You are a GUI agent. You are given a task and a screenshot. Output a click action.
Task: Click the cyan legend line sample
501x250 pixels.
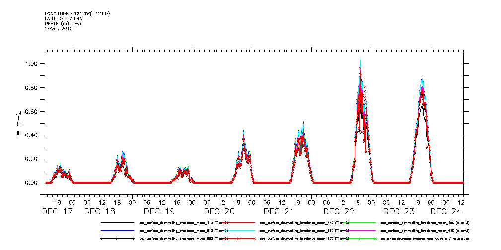238,230
